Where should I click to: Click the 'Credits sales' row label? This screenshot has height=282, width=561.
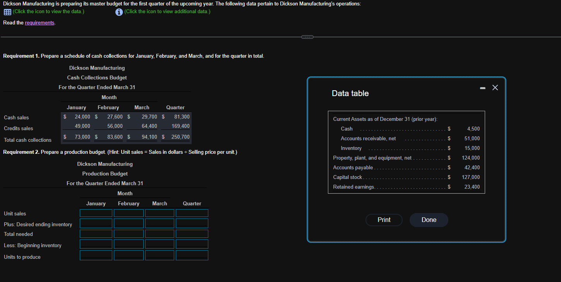pos(18,128)
